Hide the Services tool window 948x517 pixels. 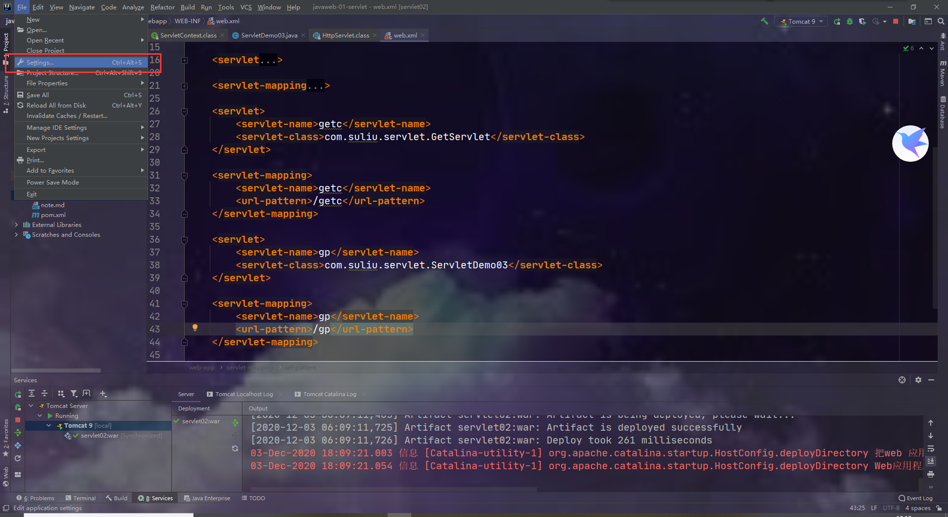pyautogui.click(x=931, y=380)
